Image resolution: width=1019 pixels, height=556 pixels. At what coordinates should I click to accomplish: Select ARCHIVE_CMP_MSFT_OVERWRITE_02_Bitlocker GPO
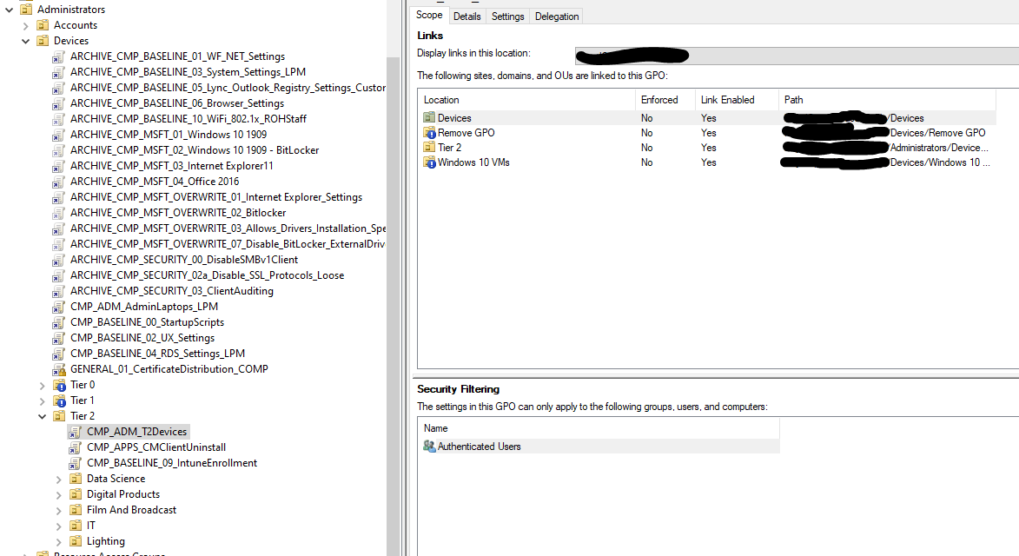click(x=178, y=213)
